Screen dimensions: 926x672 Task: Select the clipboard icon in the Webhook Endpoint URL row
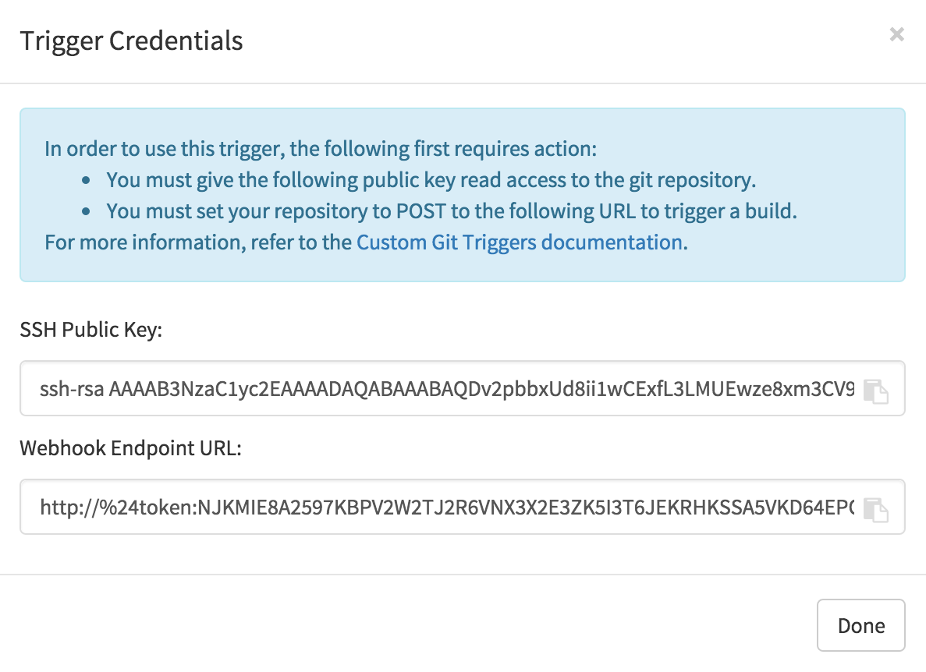pos(877,509)
